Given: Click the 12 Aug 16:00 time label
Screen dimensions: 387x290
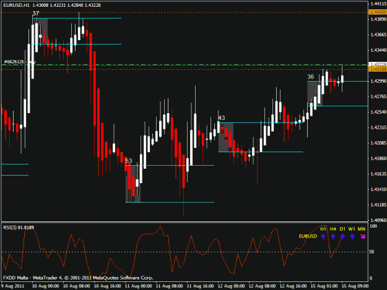Looking at the screenshot, I should (x=294, y=286).
